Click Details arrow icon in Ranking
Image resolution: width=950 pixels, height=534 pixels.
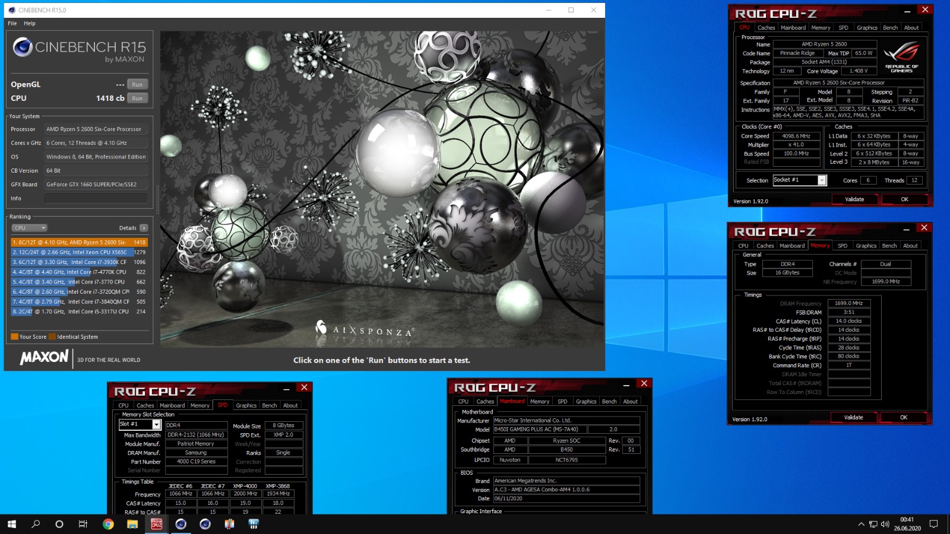pos(144,228)
